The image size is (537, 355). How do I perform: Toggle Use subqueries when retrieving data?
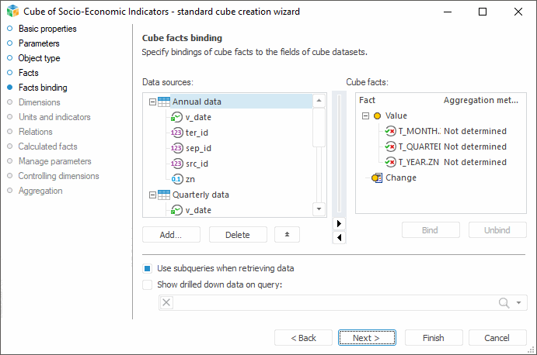pos(148,268)
